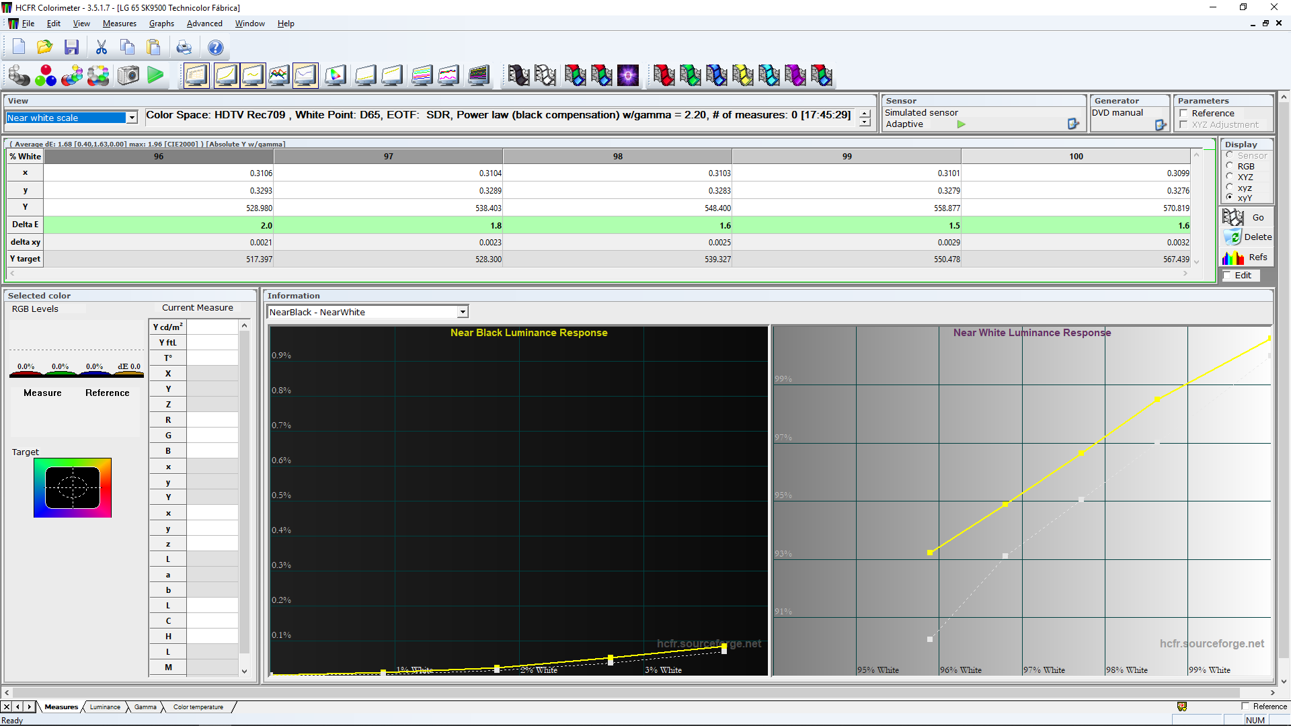Open the CIE diagram graph icon
The width and height of the screenshot is (1291, 726).
pos(336,75)
